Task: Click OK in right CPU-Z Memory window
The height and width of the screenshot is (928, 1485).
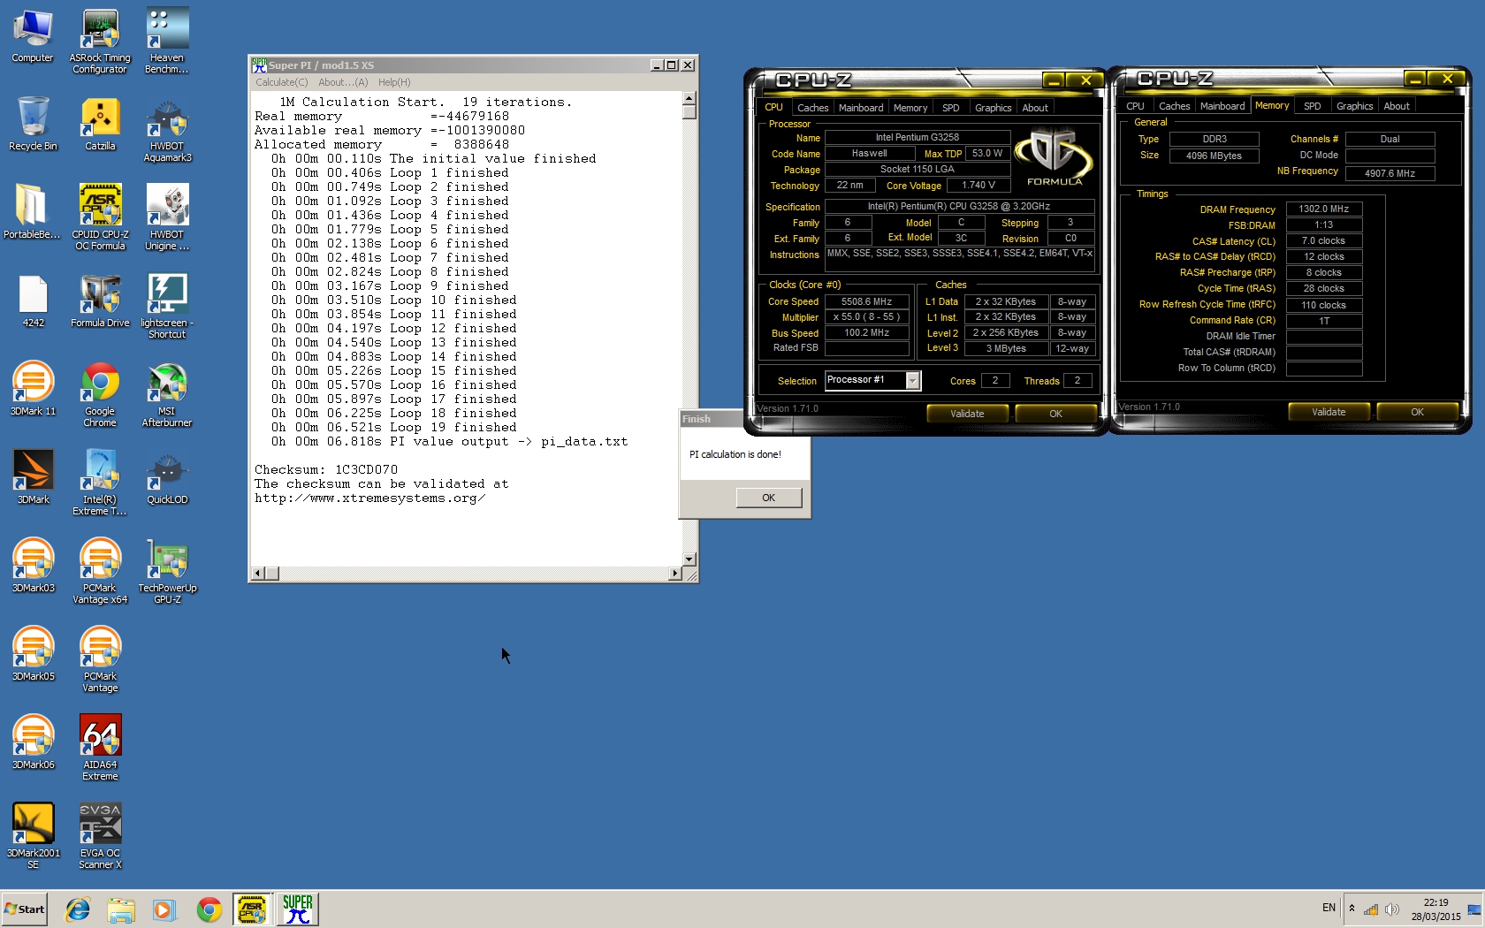Action: [1417, 412]
